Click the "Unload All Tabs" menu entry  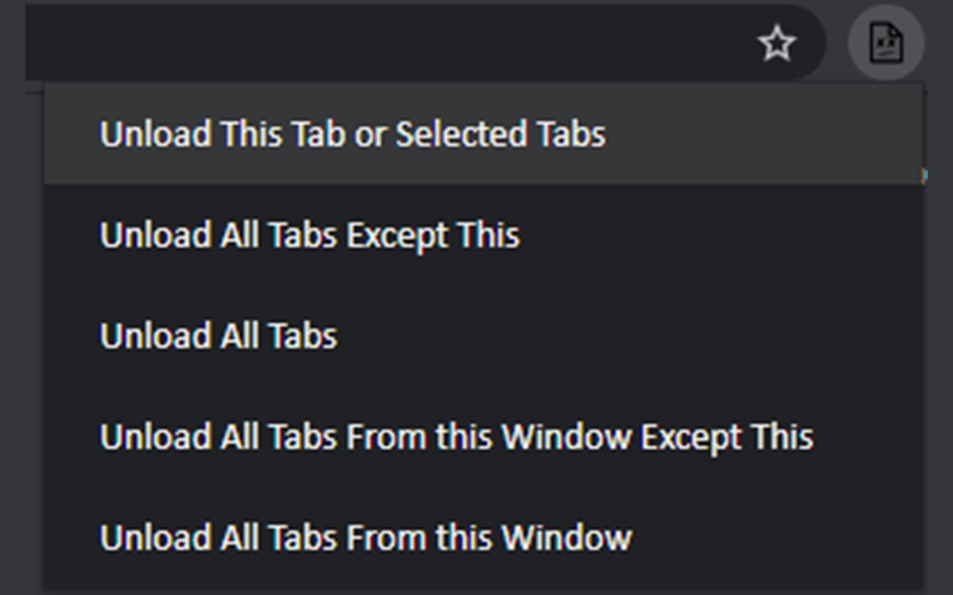point(219,336)
